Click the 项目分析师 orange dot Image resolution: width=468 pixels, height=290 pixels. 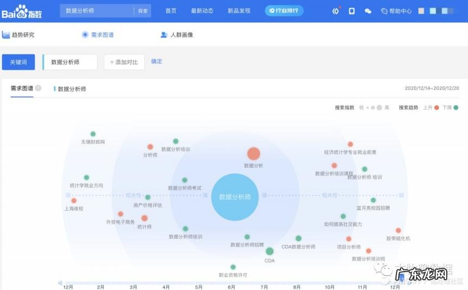click(x=349, y=239)
